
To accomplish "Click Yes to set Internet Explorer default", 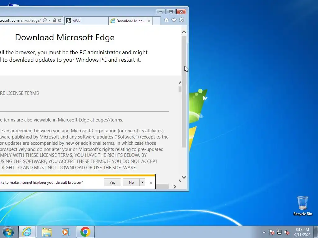I will [112, 182].
